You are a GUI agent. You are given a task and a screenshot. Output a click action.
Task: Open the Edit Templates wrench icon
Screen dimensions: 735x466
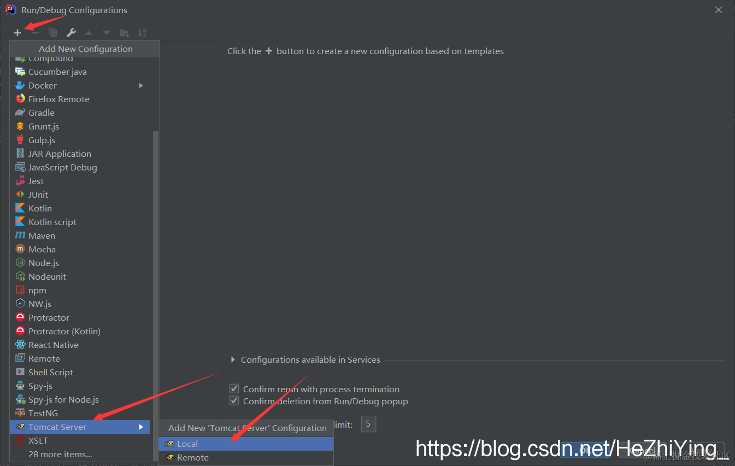point(71,33)
